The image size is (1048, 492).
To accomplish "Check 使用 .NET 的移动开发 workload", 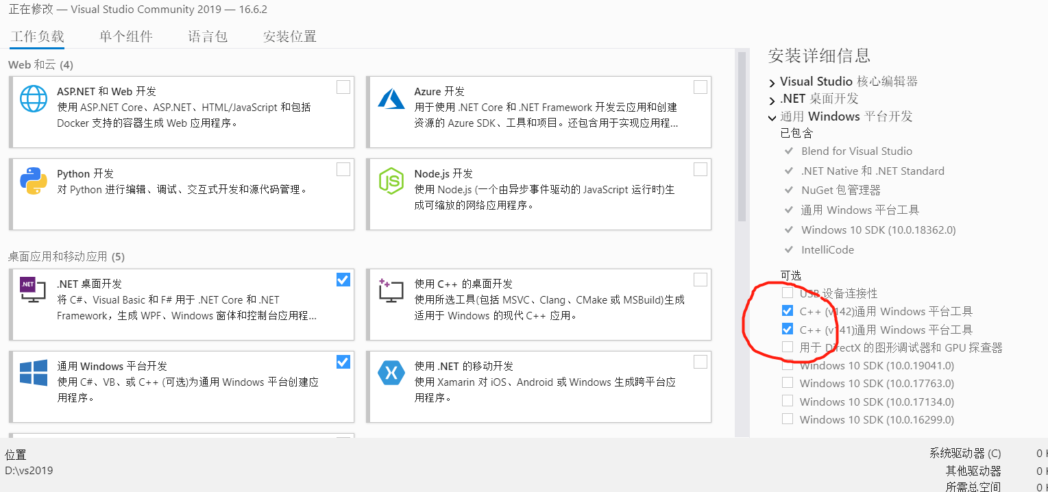I will [700, 361].
